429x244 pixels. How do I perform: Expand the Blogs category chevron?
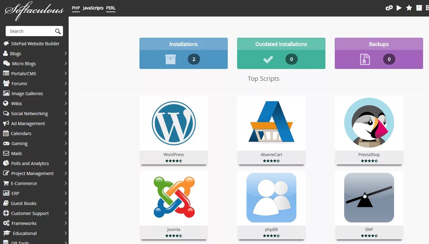[66, 53]
